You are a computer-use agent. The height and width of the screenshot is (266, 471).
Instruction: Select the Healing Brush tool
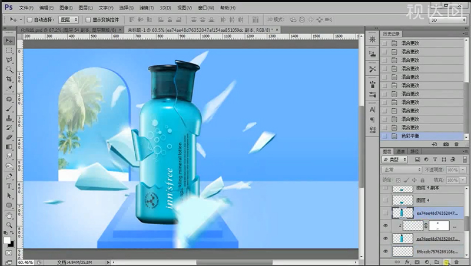tap(9, 99)
